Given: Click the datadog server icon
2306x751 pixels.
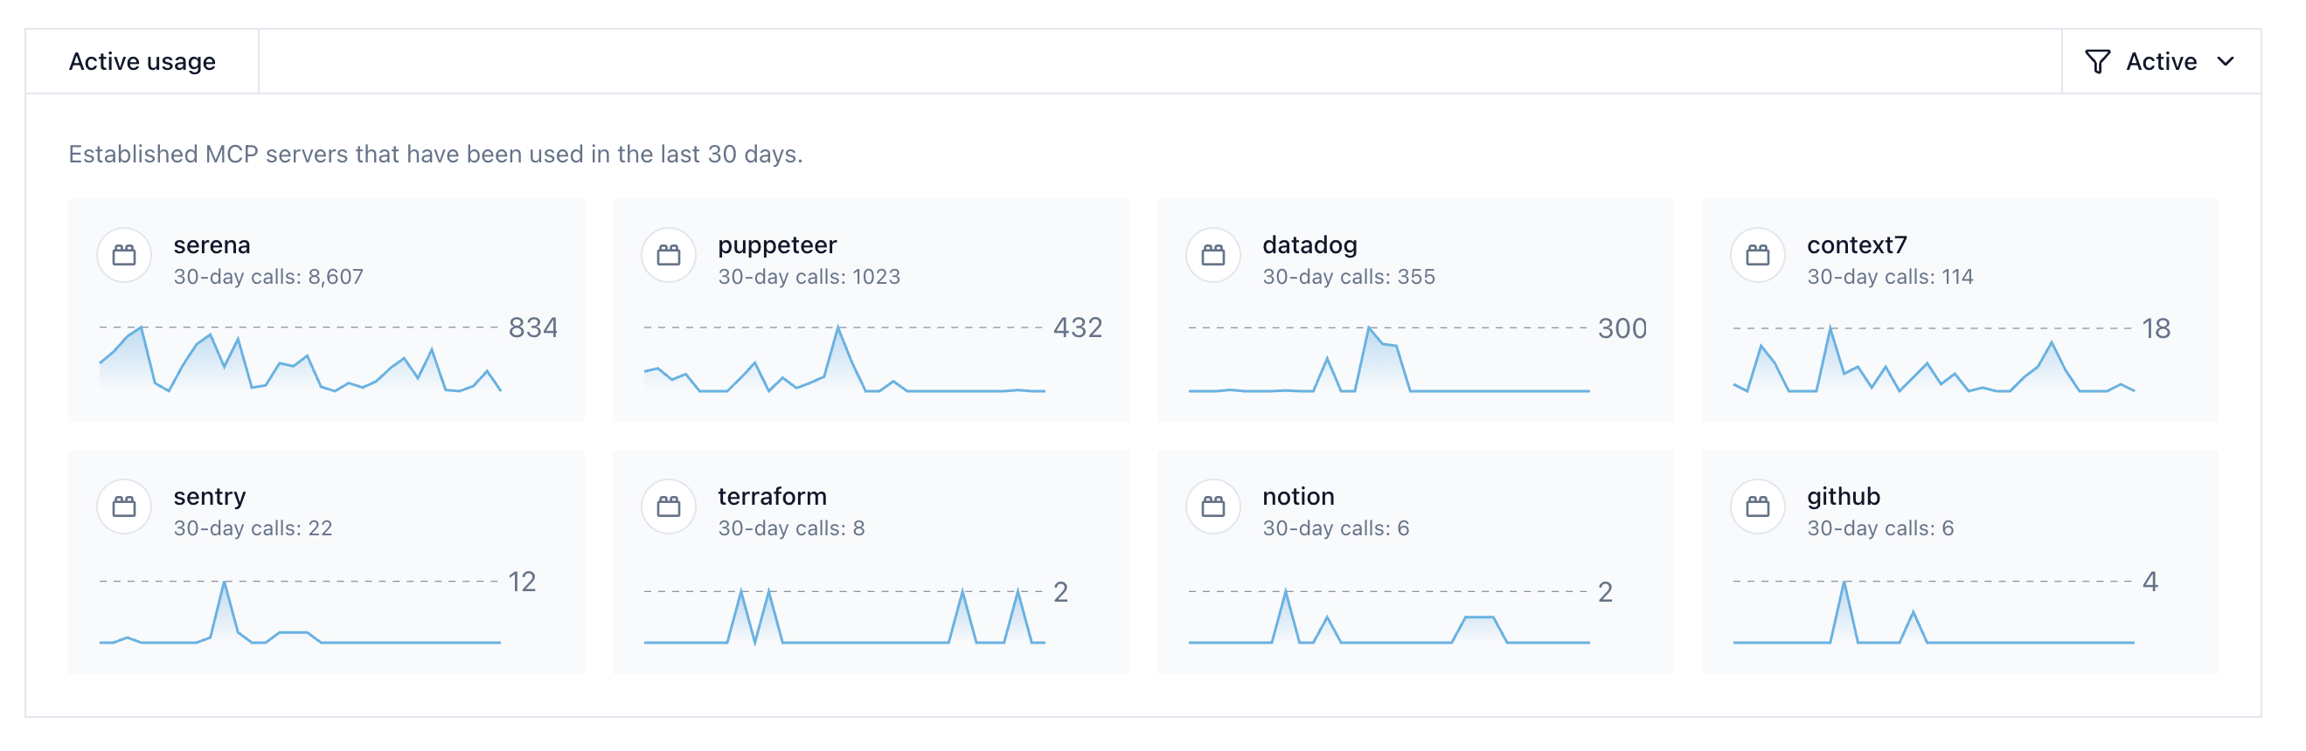Looking at the screenshot, I should 1212,256.
